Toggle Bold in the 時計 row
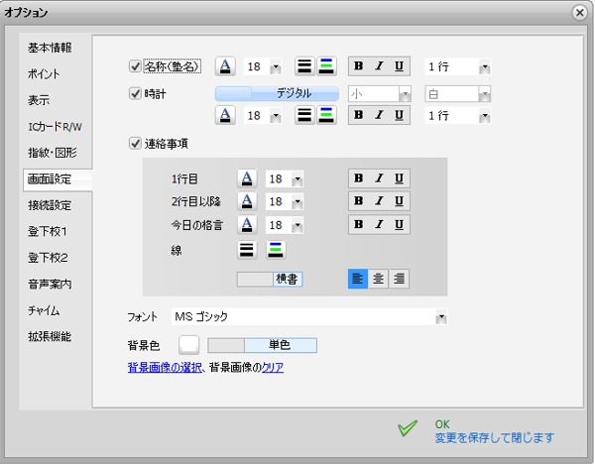 pyautogui.click(x=358, y=115)
